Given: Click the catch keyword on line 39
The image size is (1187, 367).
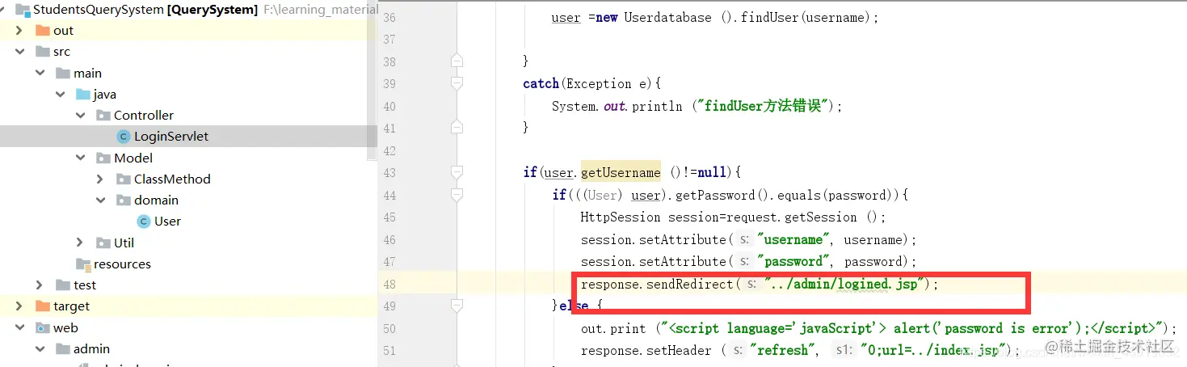Looking at the screenshot, I should (x=541, y=84).
